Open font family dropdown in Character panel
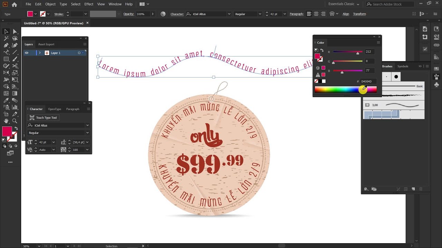This screenshot has width=442, height=248. [x=87, y=125]
